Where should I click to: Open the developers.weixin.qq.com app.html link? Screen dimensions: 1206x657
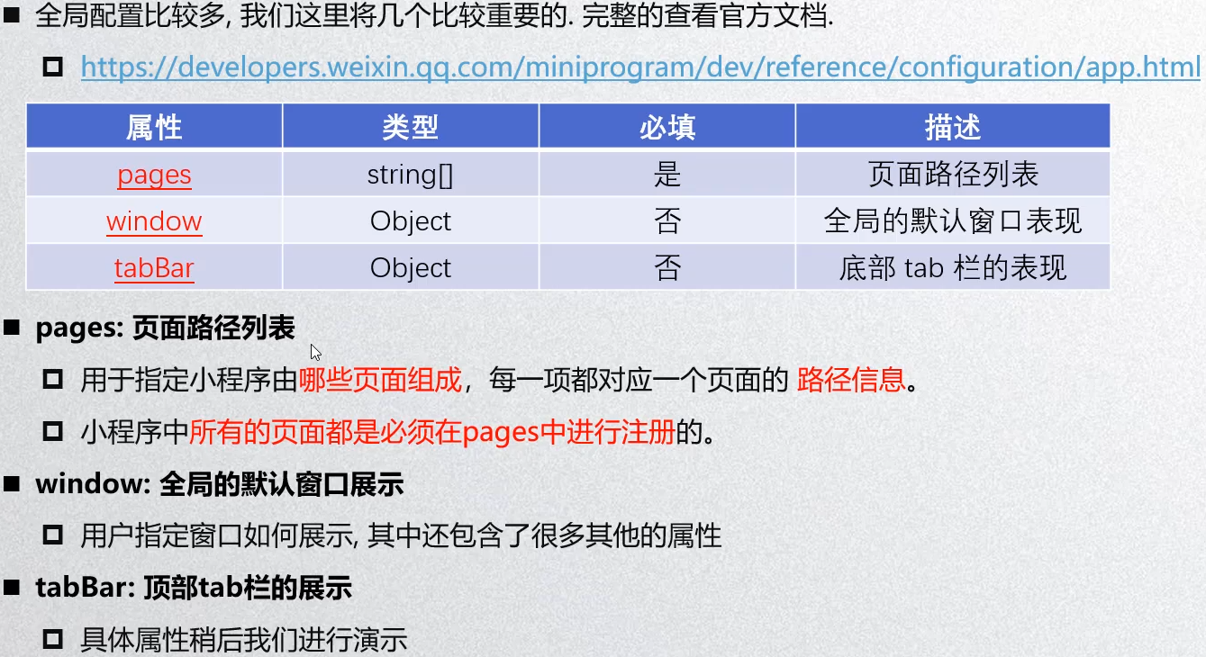[640, 67]
